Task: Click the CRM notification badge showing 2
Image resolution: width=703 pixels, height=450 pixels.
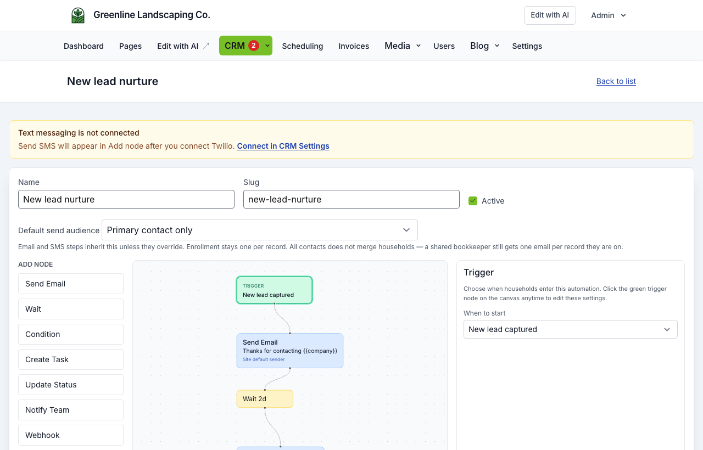Action: 254,46
